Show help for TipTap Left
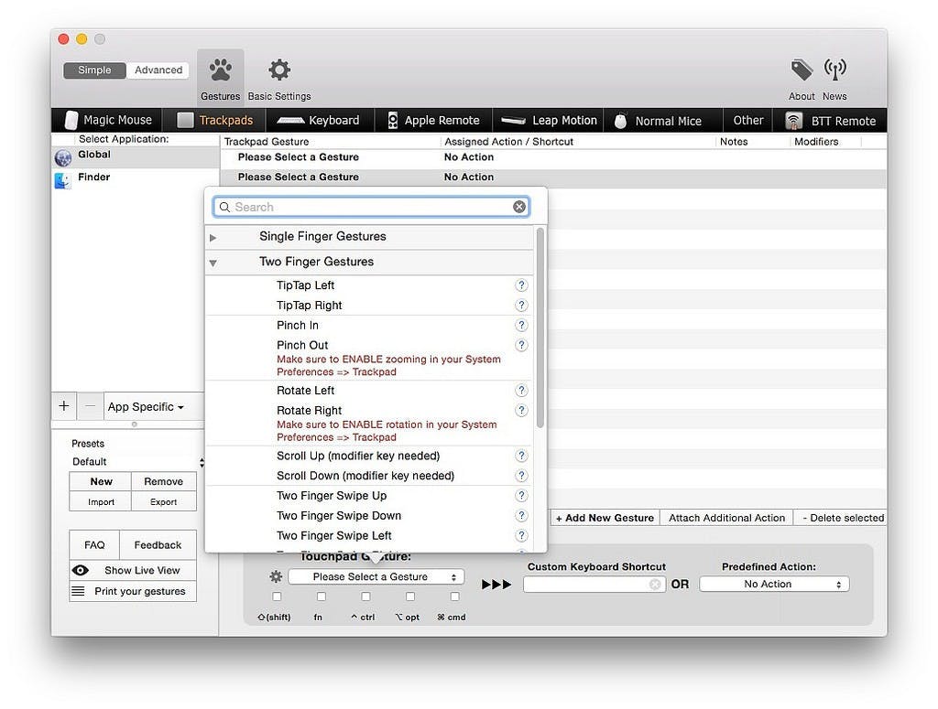Viewport: 938px width, 709px height. click(521, 285)
